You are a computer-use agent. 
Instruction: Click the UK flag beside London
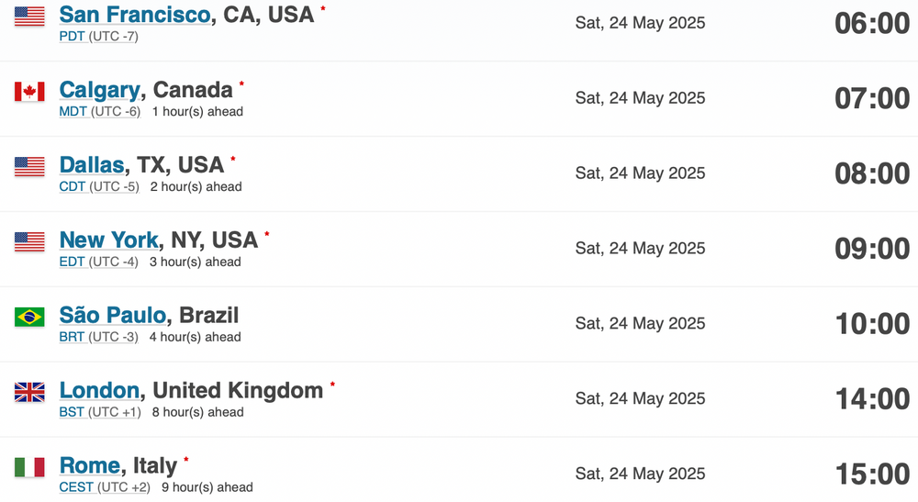click(x=29, y=392)
